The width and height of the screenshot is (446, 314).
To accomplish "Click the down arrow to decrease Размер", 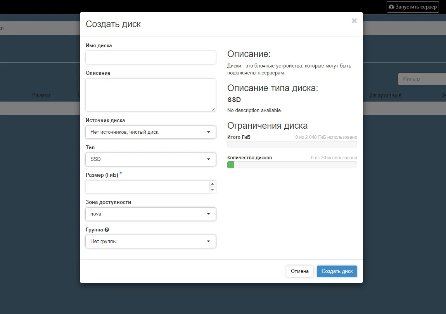I will (213, 189).
